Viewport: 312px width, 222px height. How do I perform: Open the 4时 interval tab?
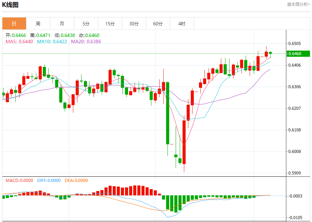182,24
